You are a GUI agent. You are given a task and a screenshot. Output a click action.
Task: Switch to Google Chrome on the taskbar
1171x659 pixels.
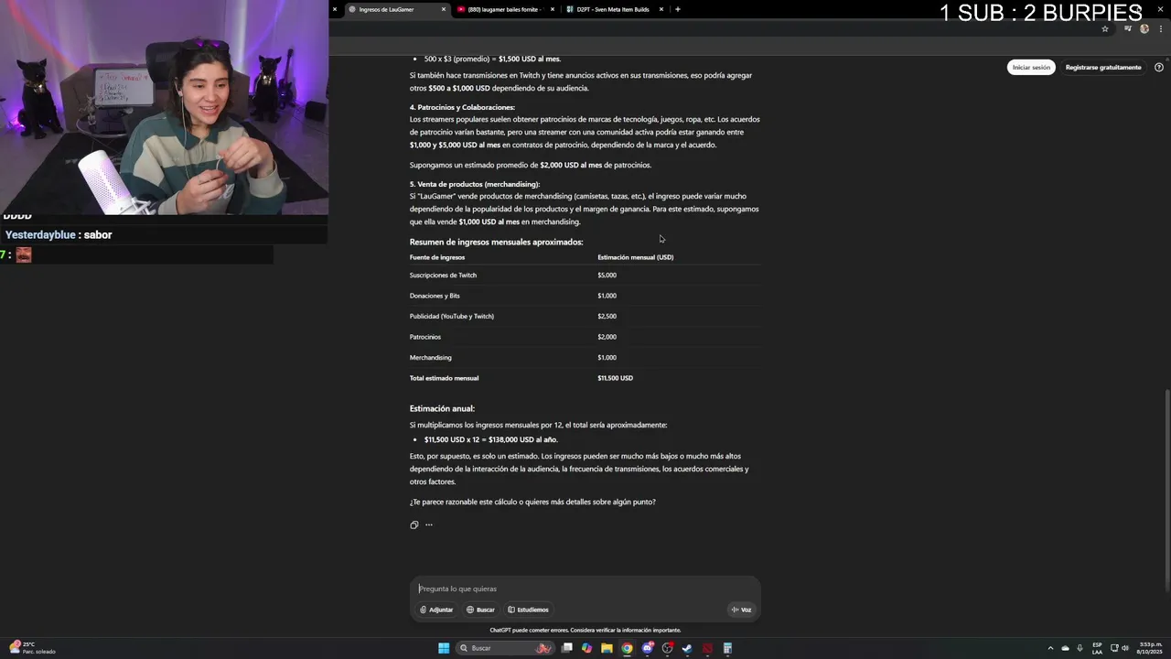tap(627, 648)
